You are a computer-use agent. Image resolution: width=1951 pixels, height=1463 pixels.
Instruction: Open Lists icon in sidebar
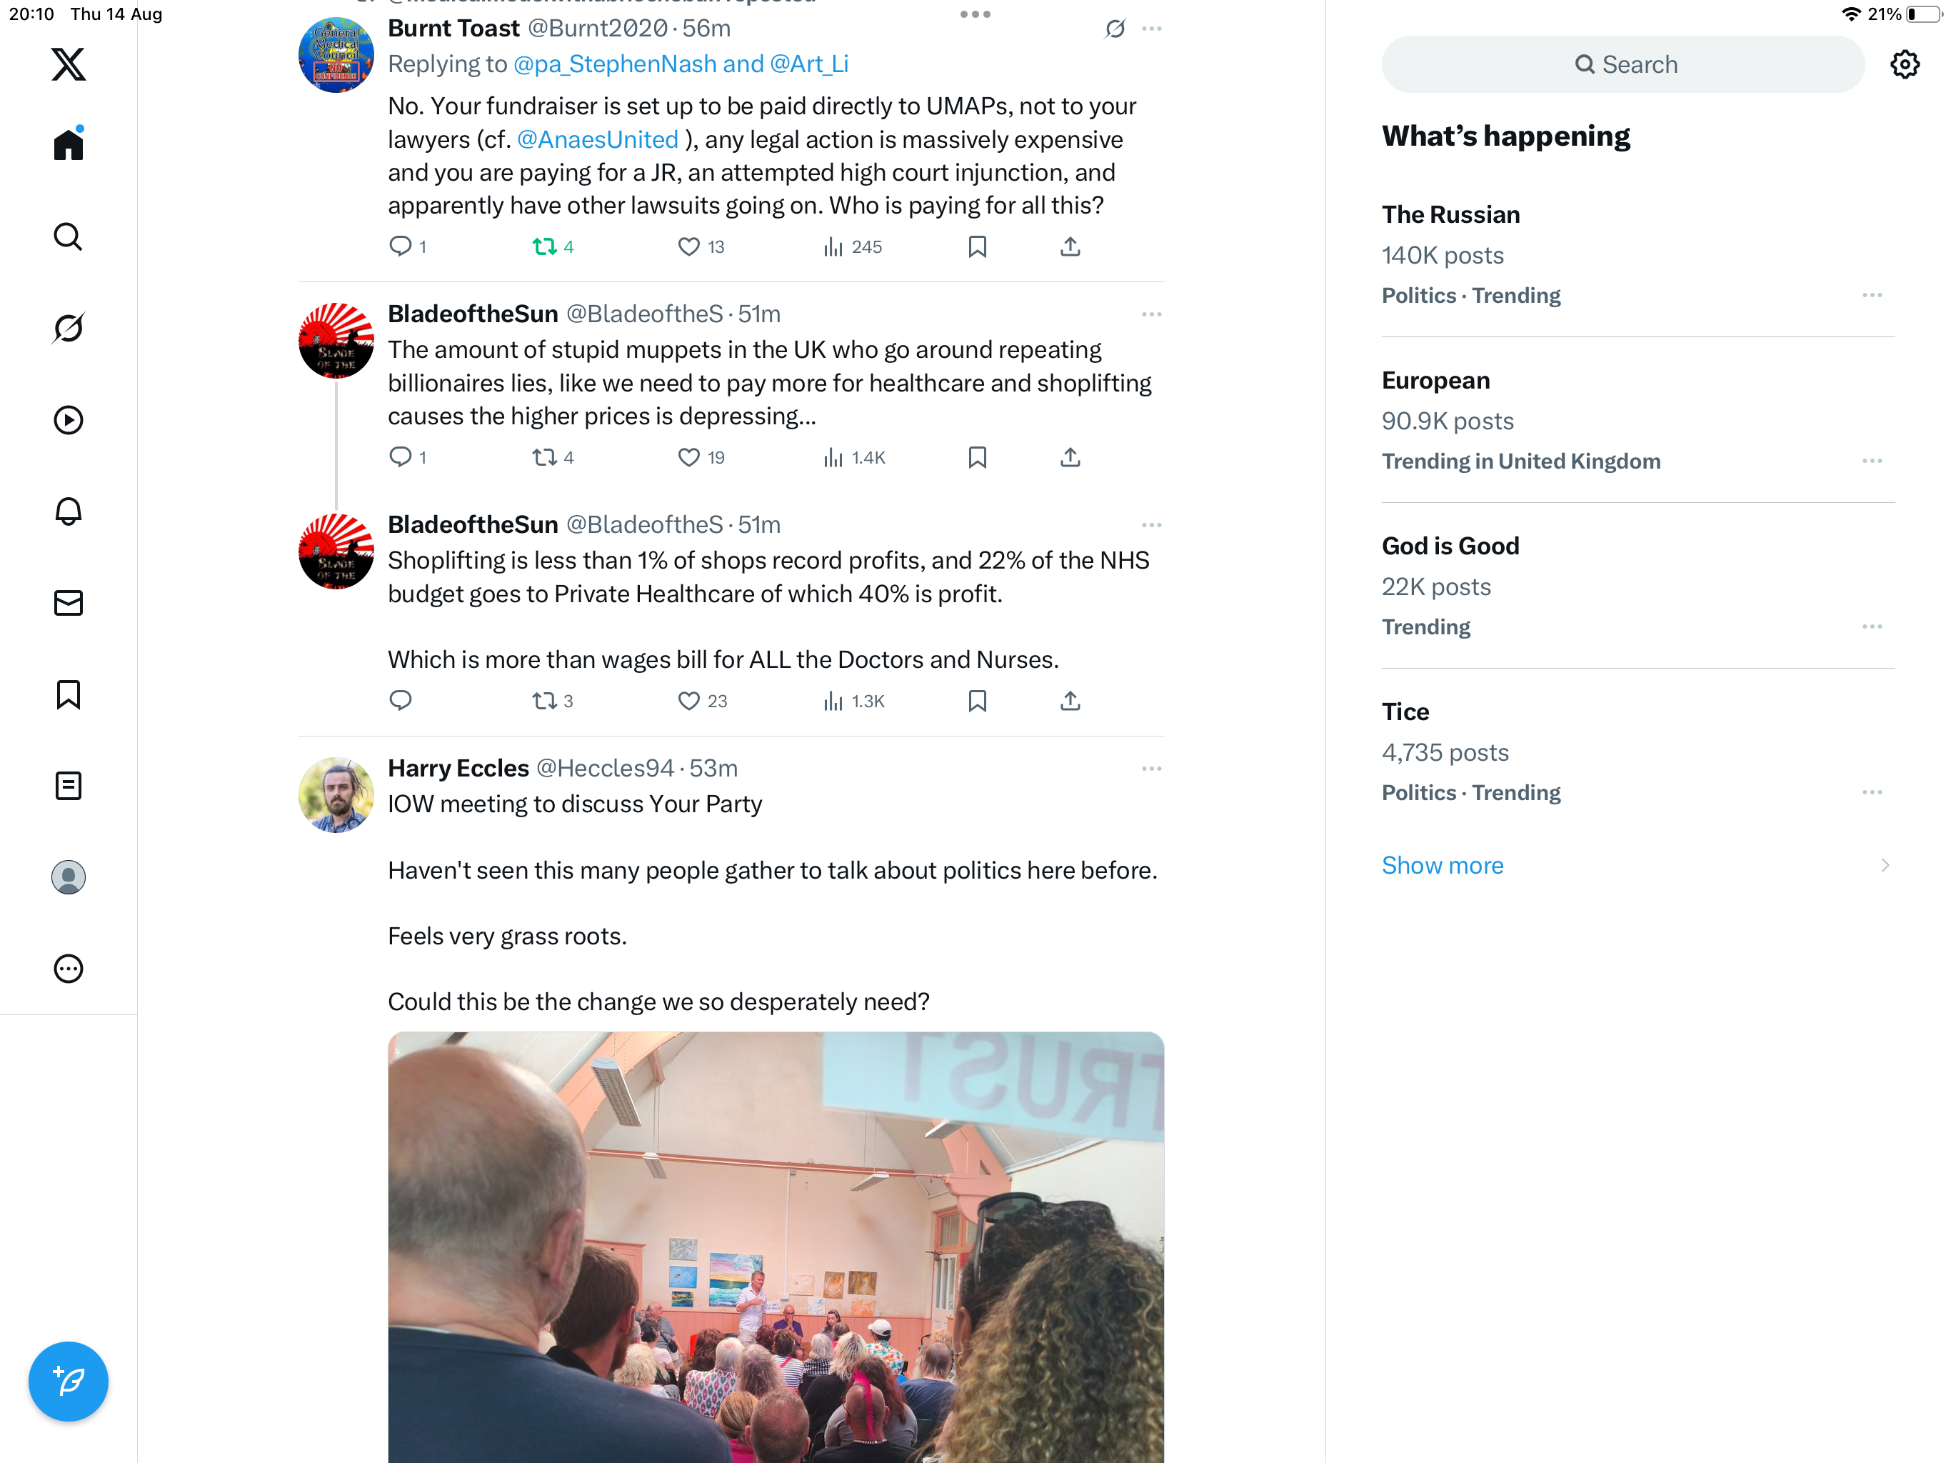pyautogui.click(x=68, y=785)
